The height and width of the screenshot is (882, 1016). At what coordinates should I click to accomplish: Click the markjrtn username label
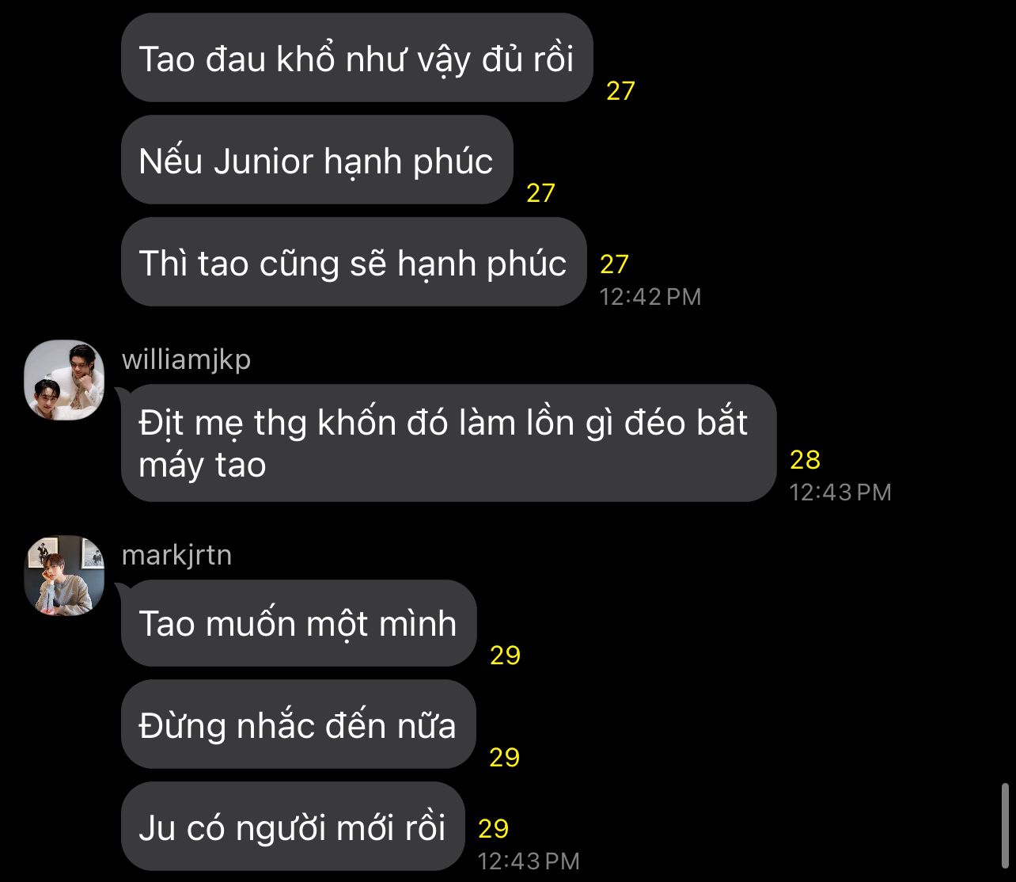click(x=176, y=555)
